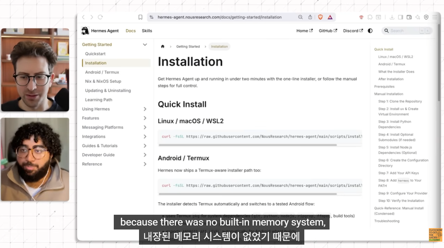Select Updating & Uninstalling in sidebar
The width and height of the screenshot is (444, 248).
[108, 91]
